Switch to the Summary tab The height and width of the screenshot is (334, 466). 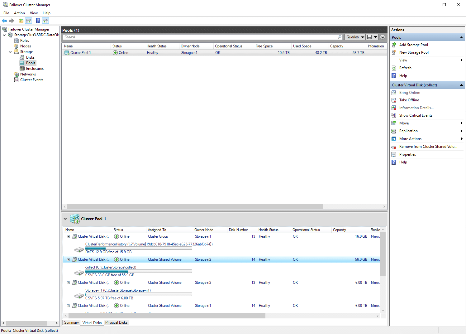pyautogui.click(x=71, y=322)
